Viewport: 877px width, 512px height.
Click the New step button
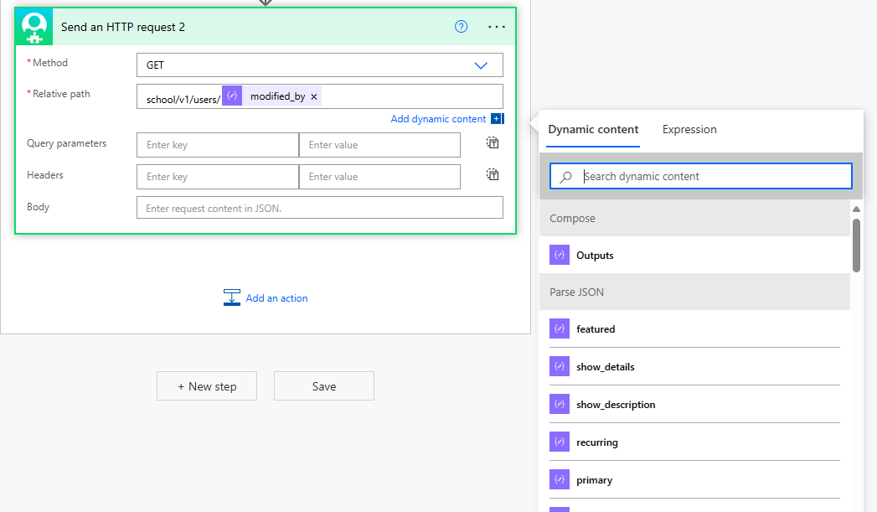tap(207, 386)
